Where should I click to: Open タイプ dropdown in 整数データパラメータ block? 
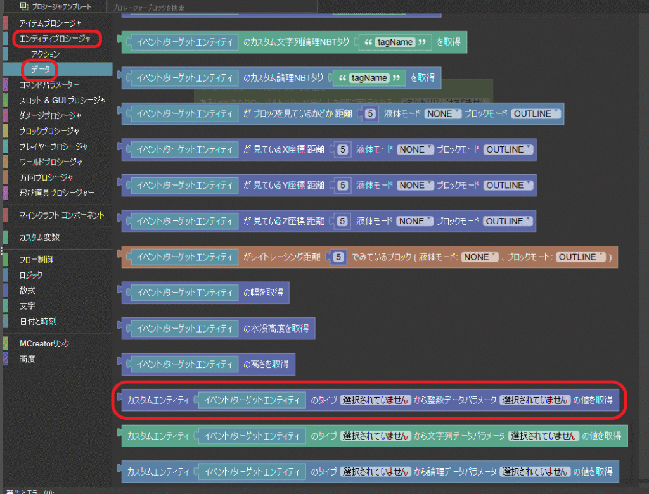tap(375, 400)
